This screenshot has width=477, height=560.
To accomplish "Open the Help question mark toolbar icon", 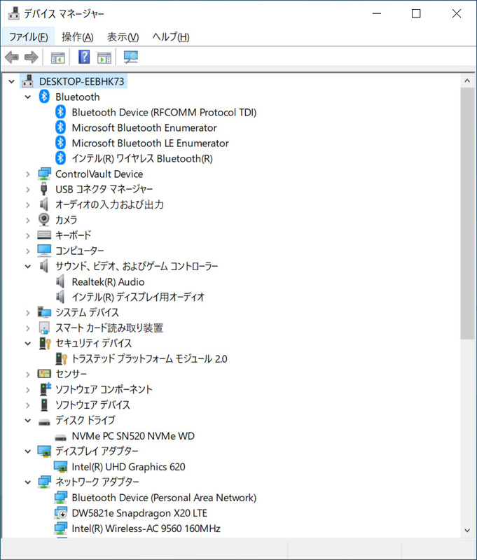I will coord(84,57).
